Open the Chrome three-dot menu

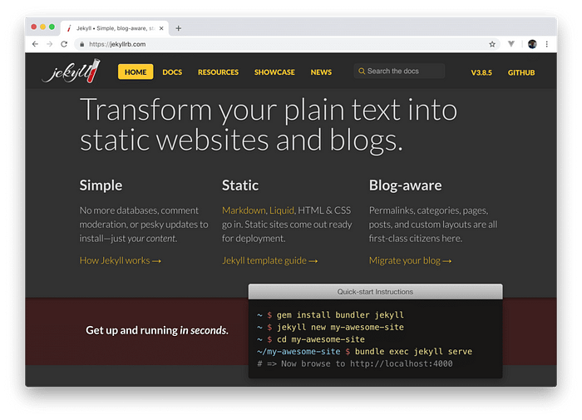pyautogui.click(x=547, y=44)
